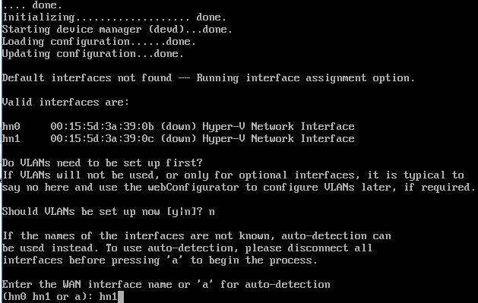Click the 'Initializing' boot line
The image size is (478, 303).
coord(114,17)
